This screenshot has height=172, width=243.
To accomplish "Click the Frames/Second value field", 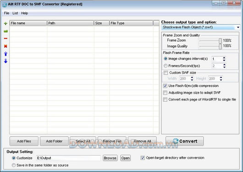I will [x=217, y=66].
